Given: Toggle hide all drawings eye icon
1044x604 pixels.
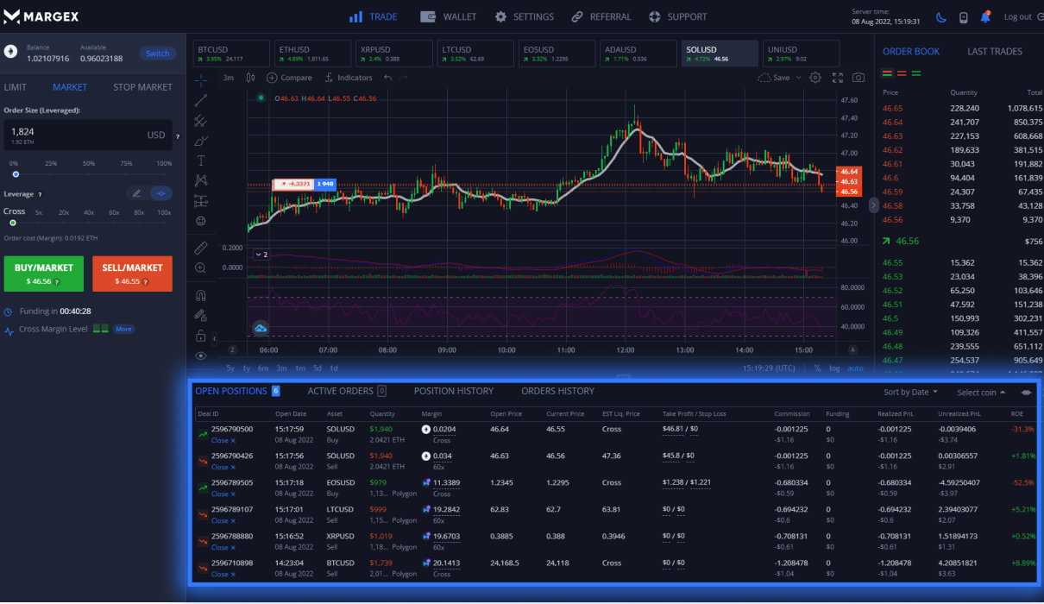Looking at the screenshot, I should tap(200, 355).
